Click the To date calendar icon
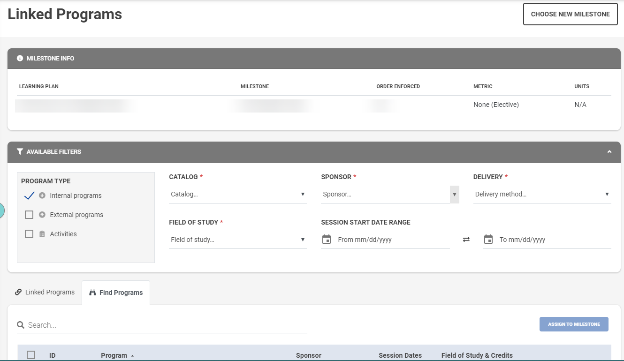 (x=488, y=240)
